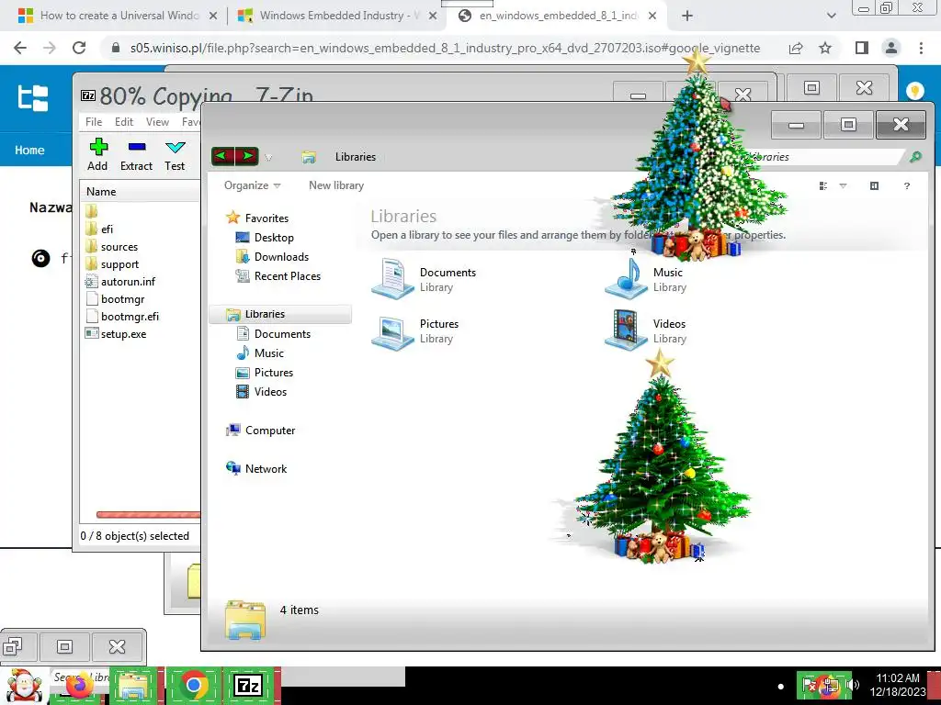Switch to File Explorer on the taskbar
941x705 pixels.
pos(134,685)
